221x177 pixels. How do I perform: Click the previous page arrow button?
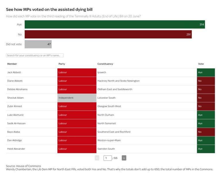[x=97, y=158]
